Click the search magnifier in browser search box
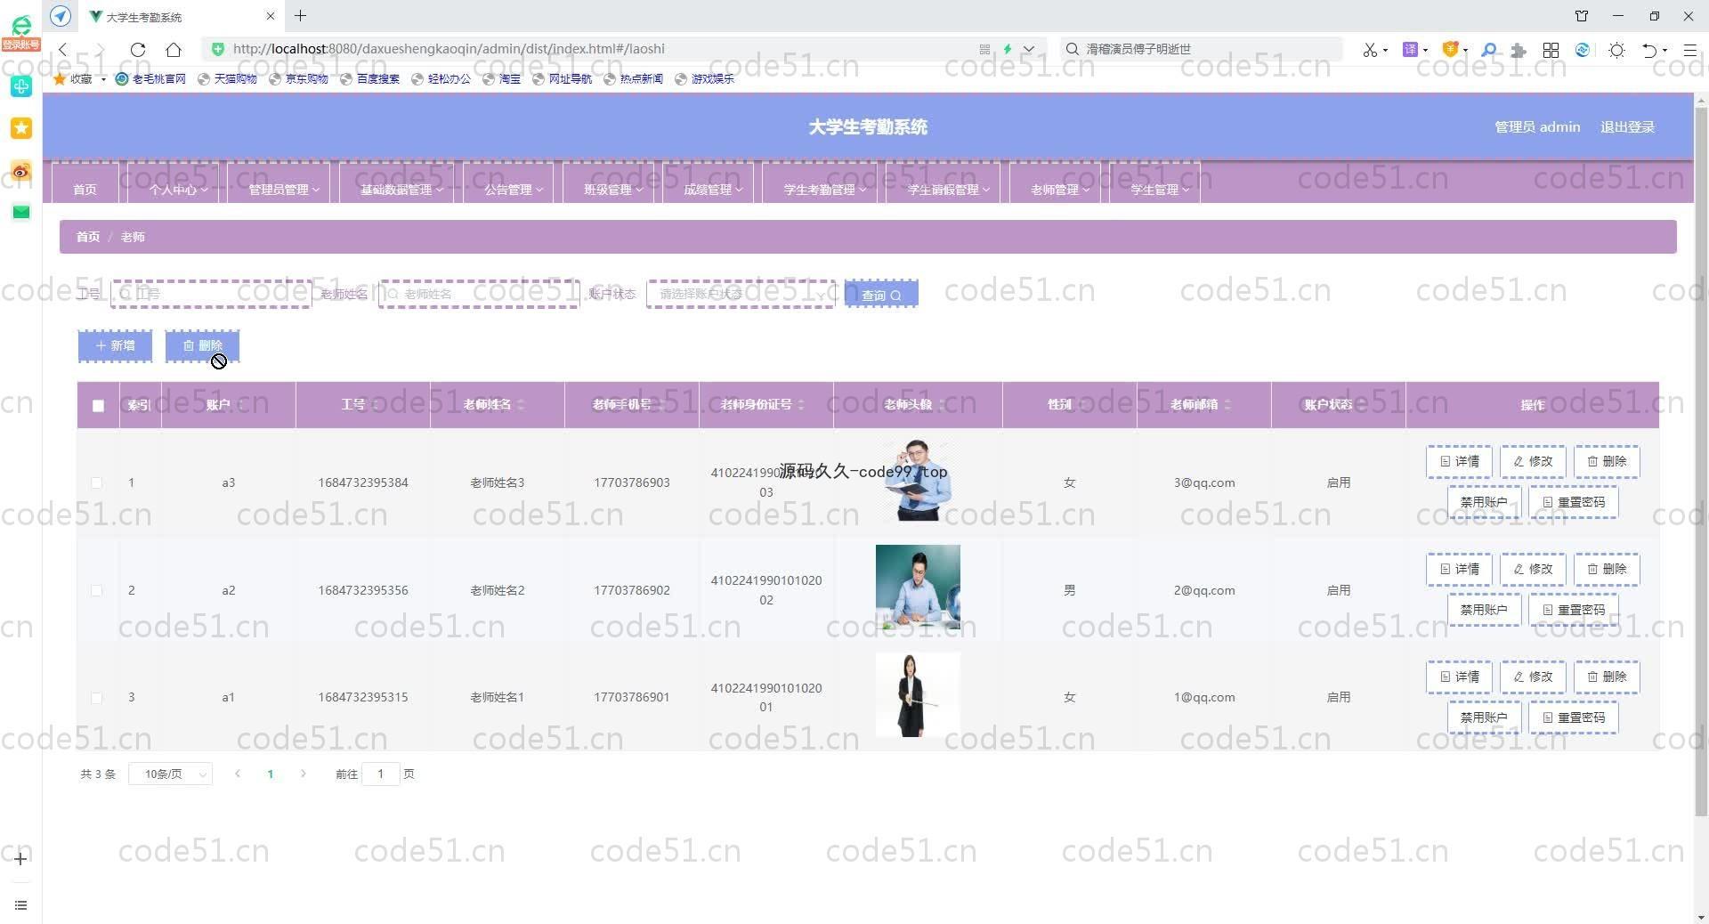The width and height of the screenshot is (1709, 924). point(1073,49)
